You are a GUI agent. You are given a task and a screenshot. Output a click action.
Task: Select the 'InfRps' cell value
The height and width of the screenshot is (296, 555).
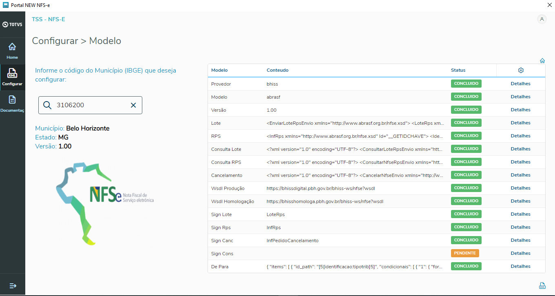(x=274, y=228)
